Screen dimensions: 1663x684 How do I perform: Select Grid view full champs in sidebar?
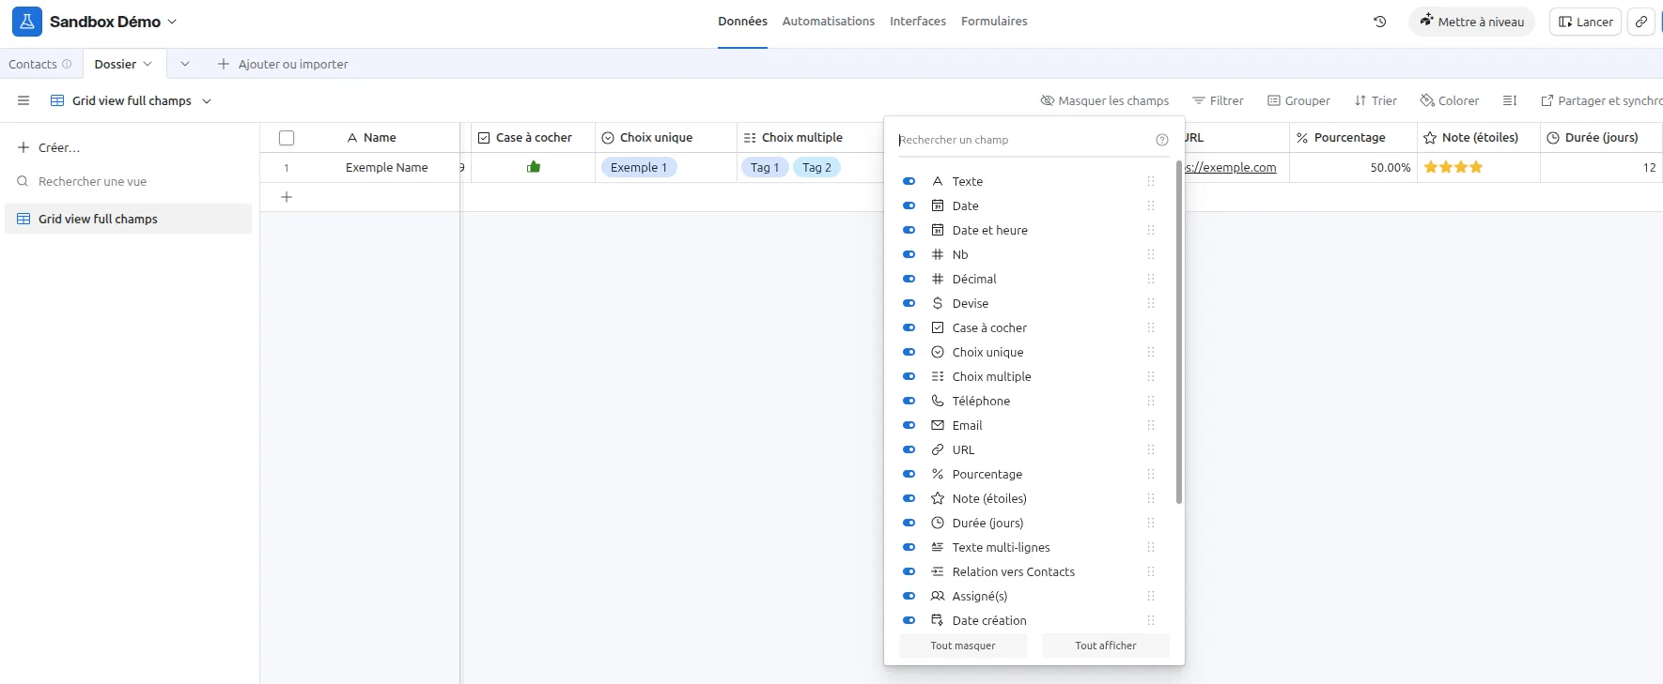click(x=128, y=219)
